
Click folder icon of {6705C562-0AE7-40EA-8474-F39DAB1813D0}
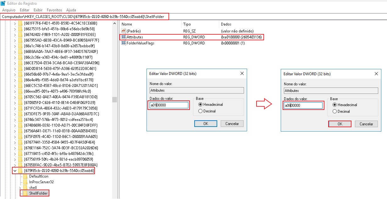coord(20,97)
